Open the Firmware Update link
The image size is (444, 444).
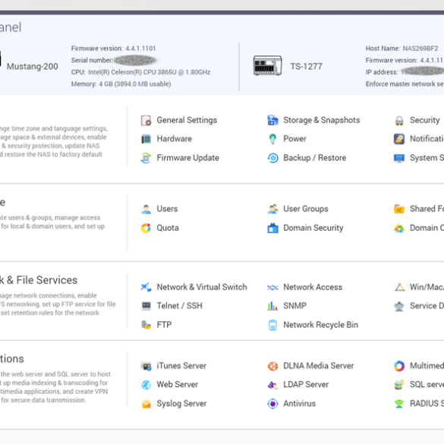(188, 158)
